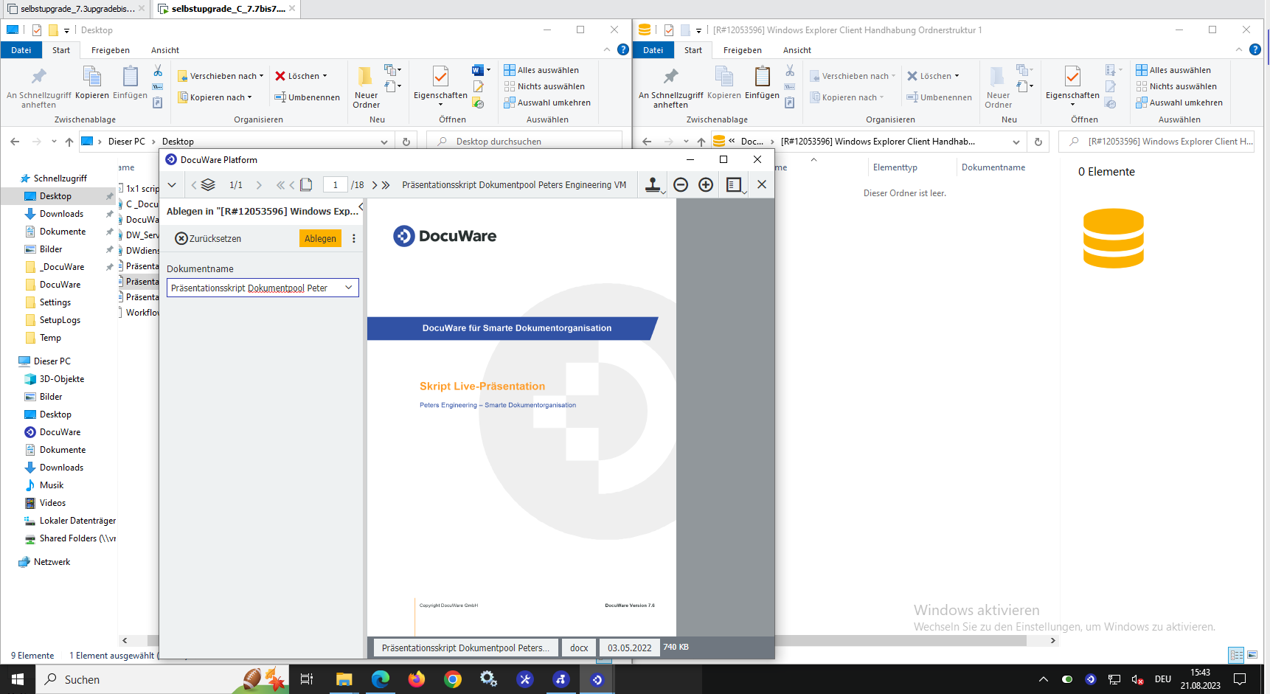This screenshot has width=1270, height=694.
Task: Open the Verschieben nach dropdown in left Explorer
Action: coord(222,76)
